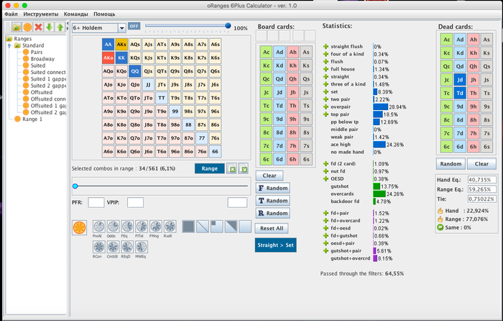Toggle JJ pair in range matrix
This screenshot has height=321, width=503.
click(148, 84)
